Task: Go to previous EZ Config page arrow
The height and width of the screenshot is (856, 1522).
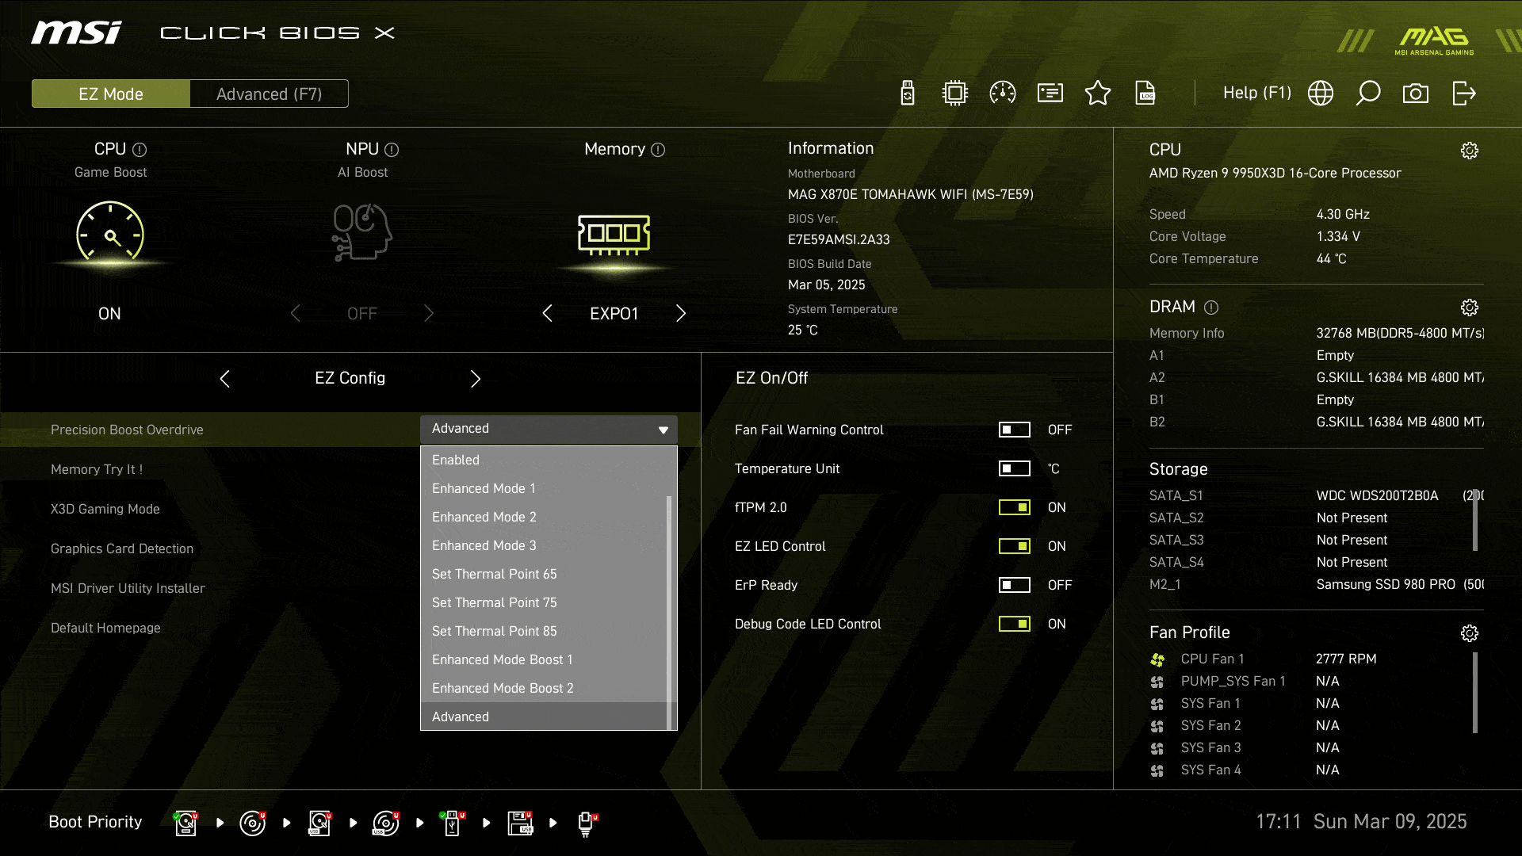Action: tap(225, 379)
